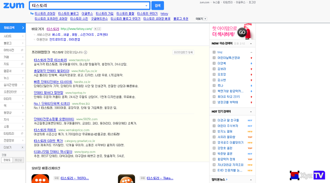This screenshot has width=330, height=183.
Task: Sort results by 최신순
Action: click(x=18, y=160)
